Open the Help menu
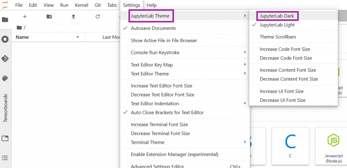The height and width of the screenshot is (168, 347). click(x=151, y=5)
